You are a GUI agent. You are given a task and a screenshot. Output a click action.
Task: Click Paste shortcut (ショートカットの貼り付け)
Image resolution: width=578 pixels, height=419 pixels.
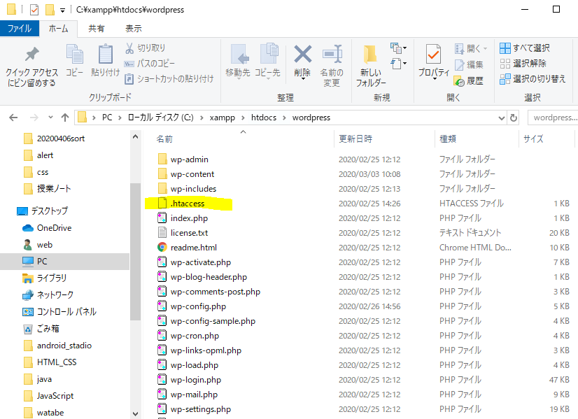point(169,79)
